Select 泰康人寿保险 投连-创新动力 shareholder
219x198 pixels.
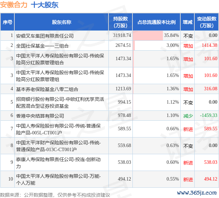point(59,162)
